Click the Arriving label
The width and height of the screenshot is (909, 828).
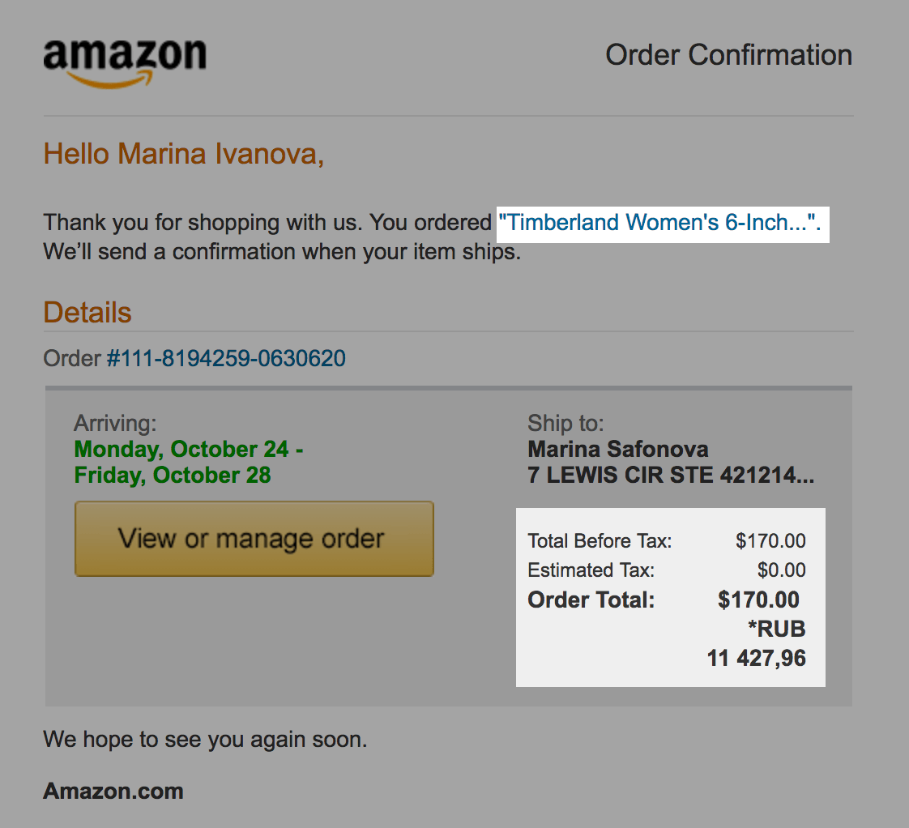115,423
